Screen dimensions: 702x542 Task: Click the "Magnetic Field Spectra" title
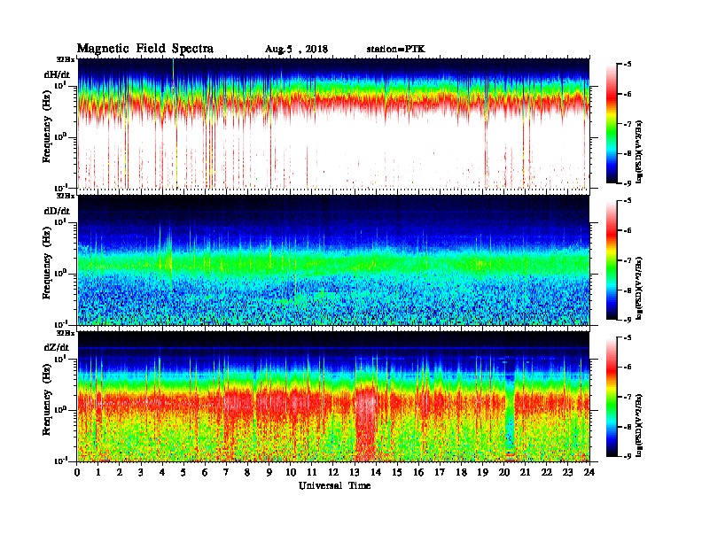pos(145,49)
